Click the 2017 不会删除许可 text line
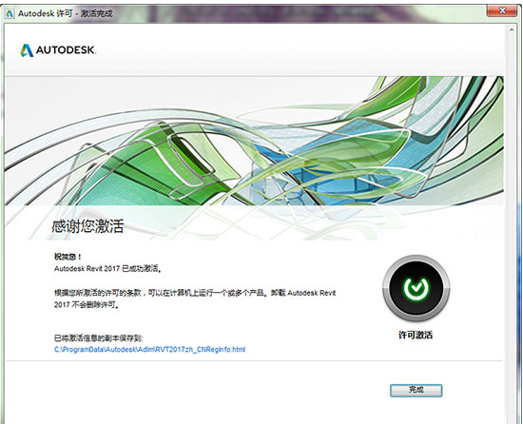Viewport: 523px width, 424px height. [87, 304]
